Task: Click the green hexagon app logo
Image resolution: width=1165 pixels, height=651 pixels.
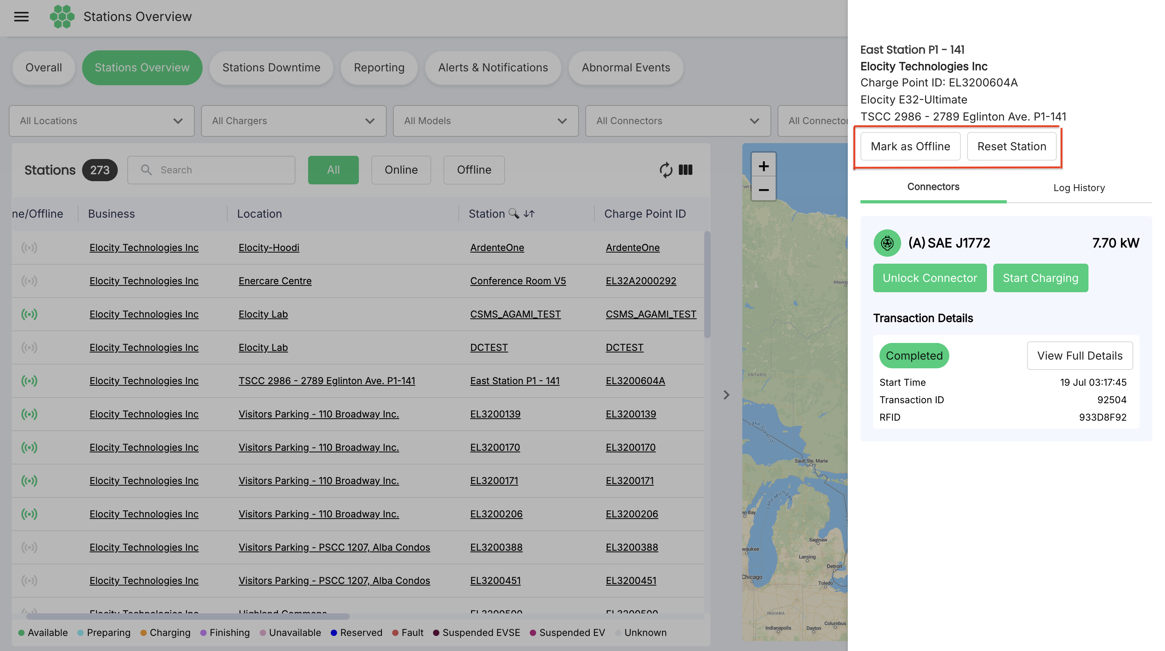Action: [x=62, y=17]
